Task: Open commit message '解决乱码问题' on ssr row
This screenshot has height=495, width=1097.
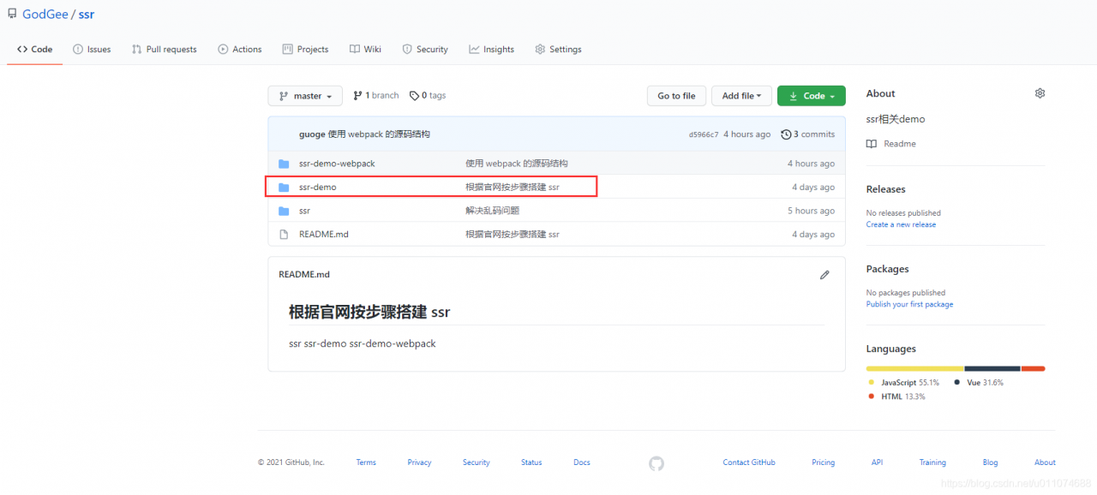Action: tap(492, 211)
